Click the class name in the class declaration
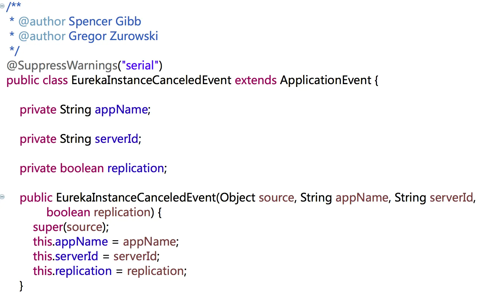Viewport: 504px width, 293px height. pyautogui.click(x=151, y=80)
